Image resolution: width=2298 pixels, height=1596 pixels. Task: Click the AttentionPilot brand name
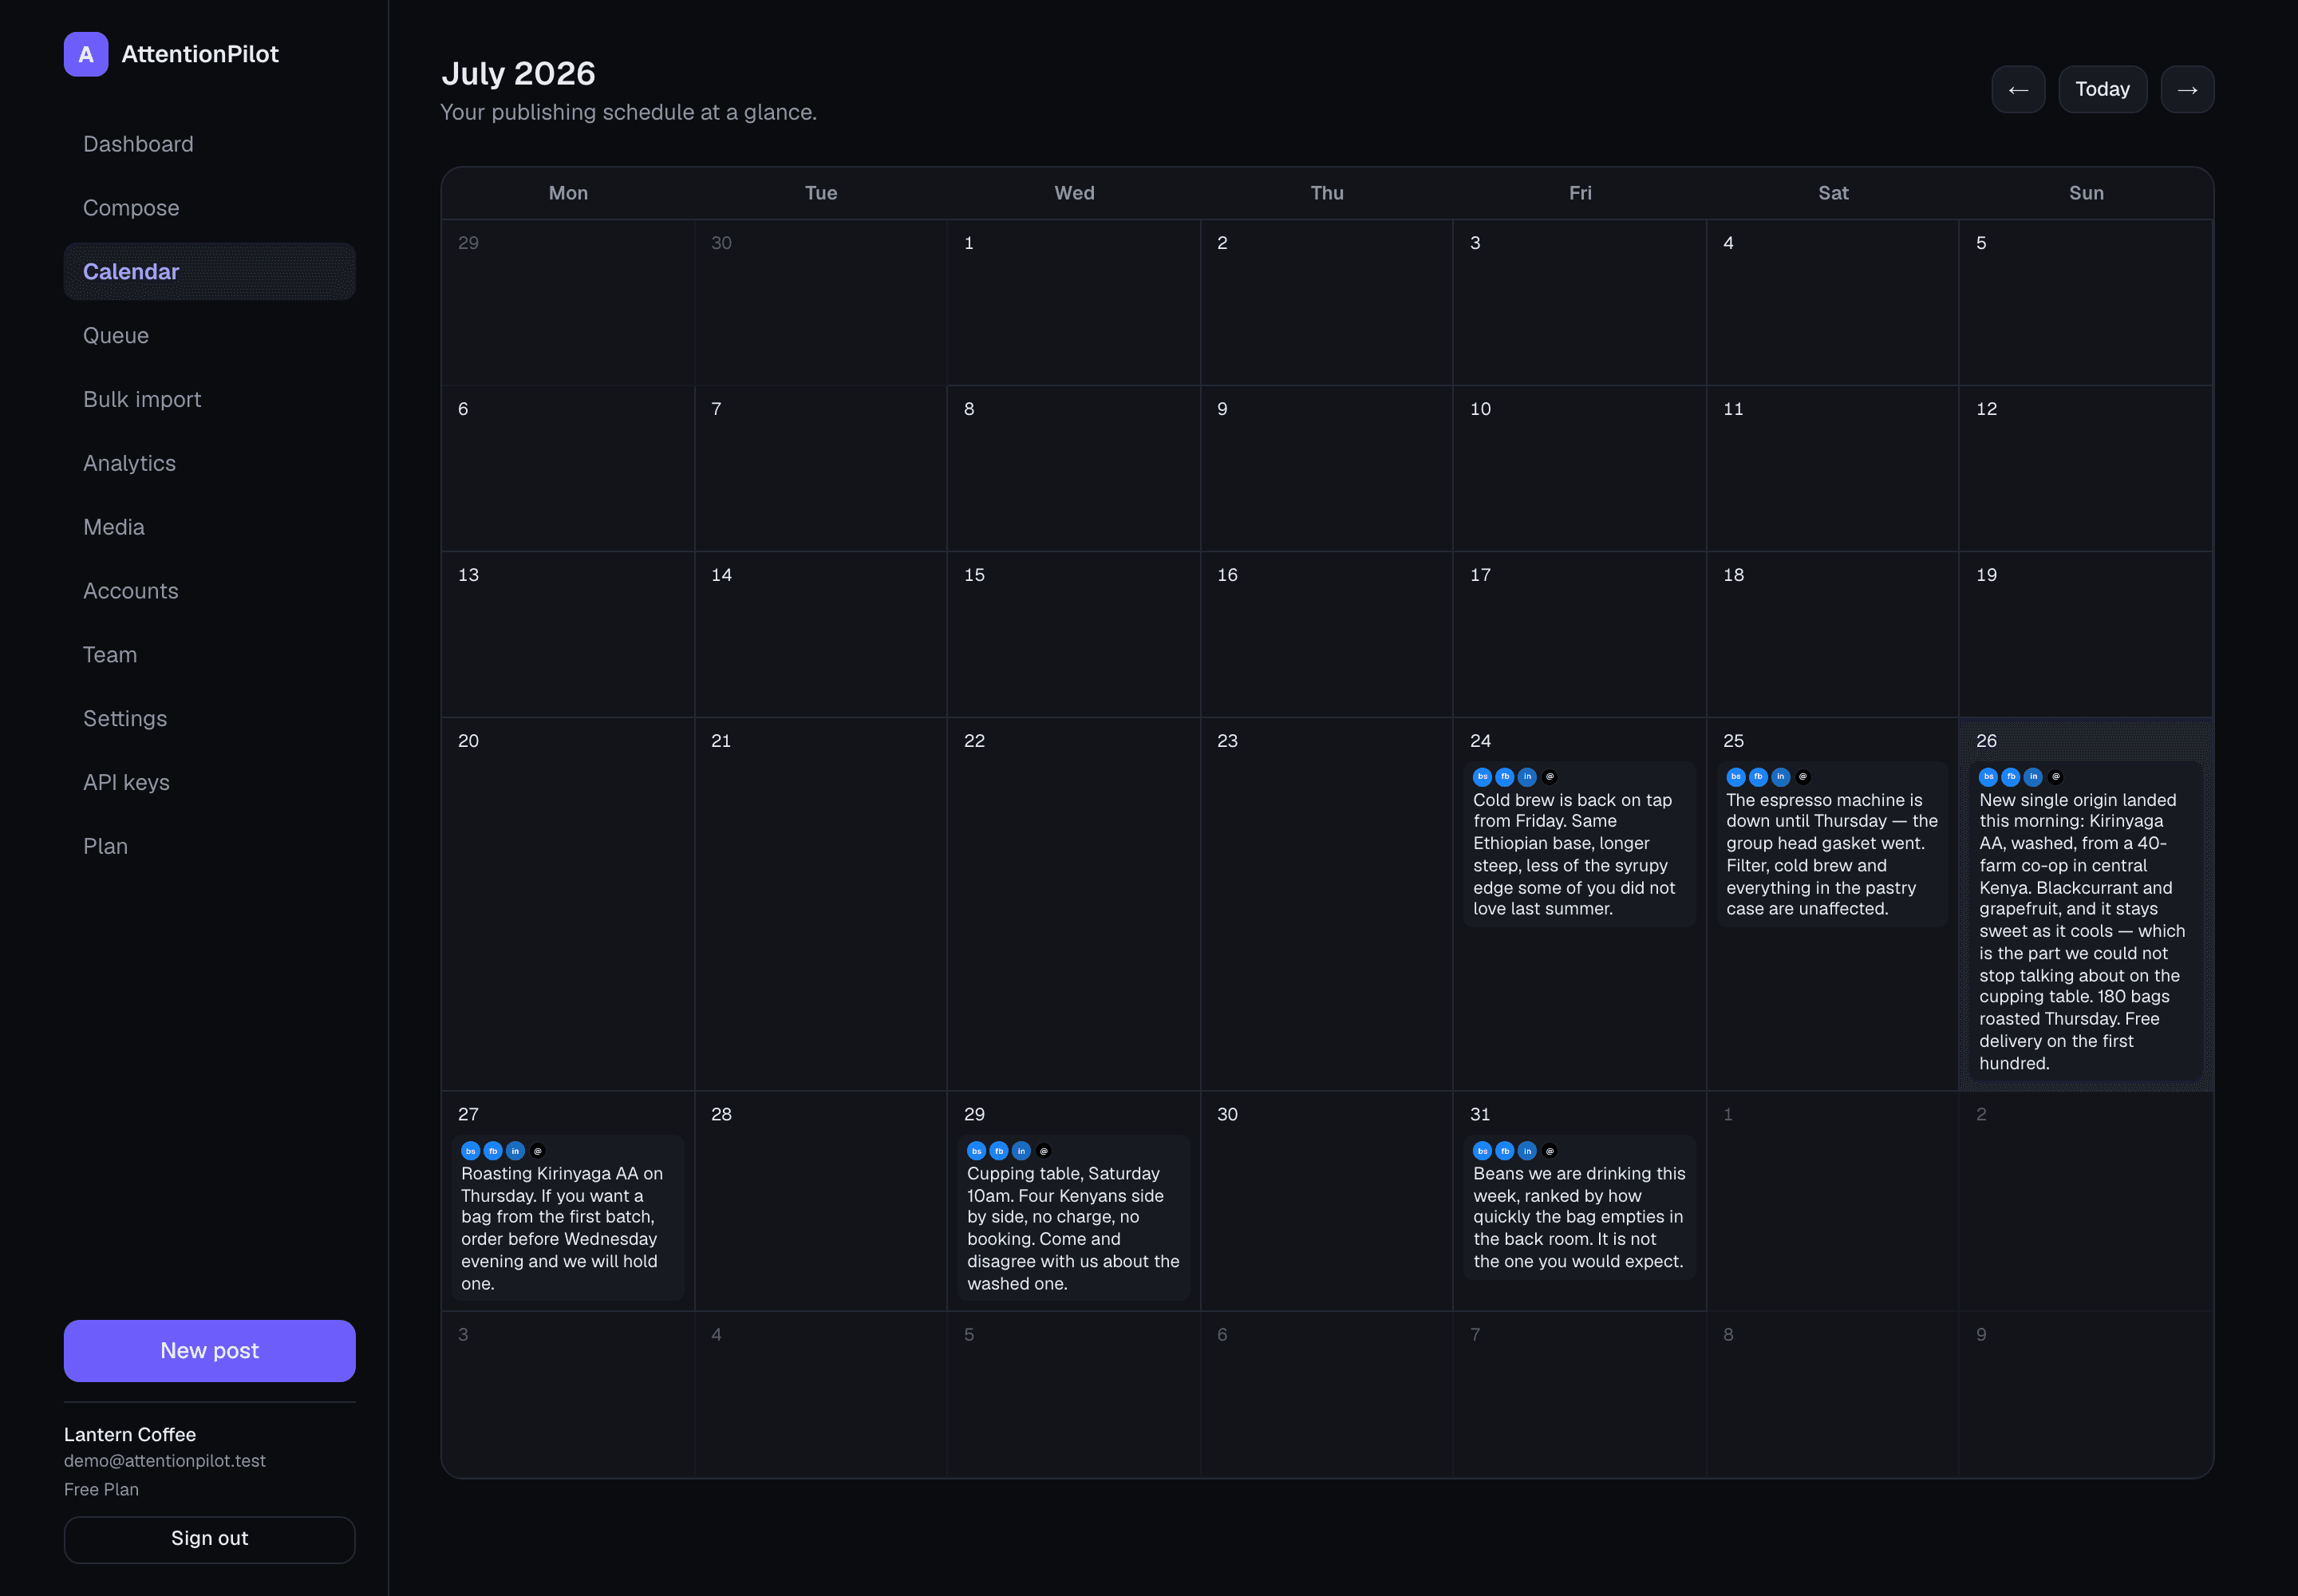coord(200,54)
